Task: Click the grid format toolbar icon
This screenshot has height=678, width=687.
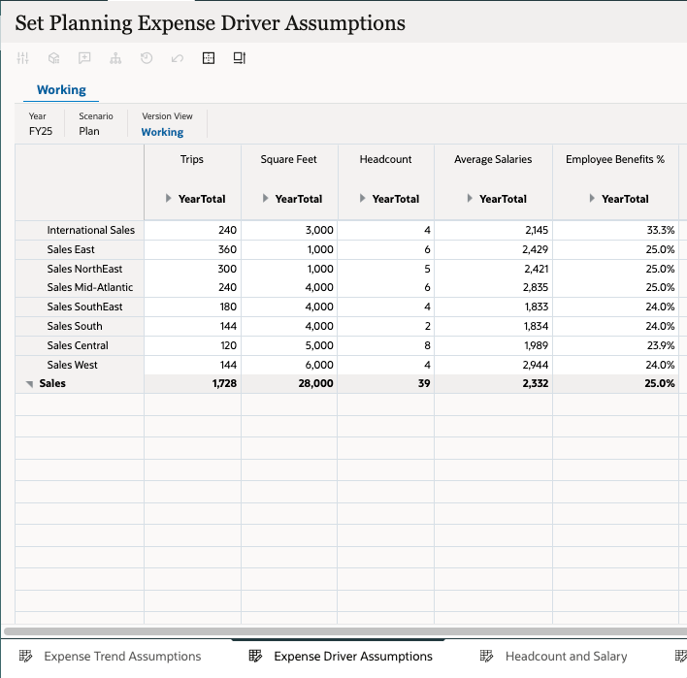Action: point(209,58)
